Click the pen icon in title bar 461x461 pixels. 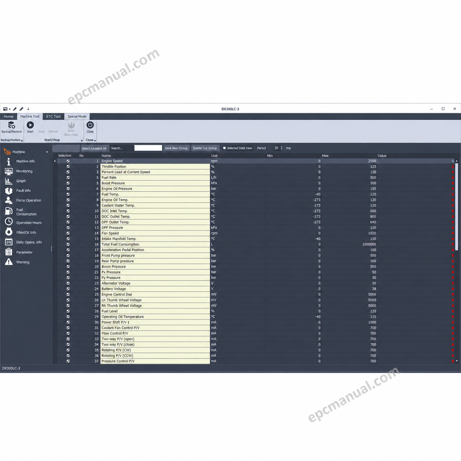(15, 109)
